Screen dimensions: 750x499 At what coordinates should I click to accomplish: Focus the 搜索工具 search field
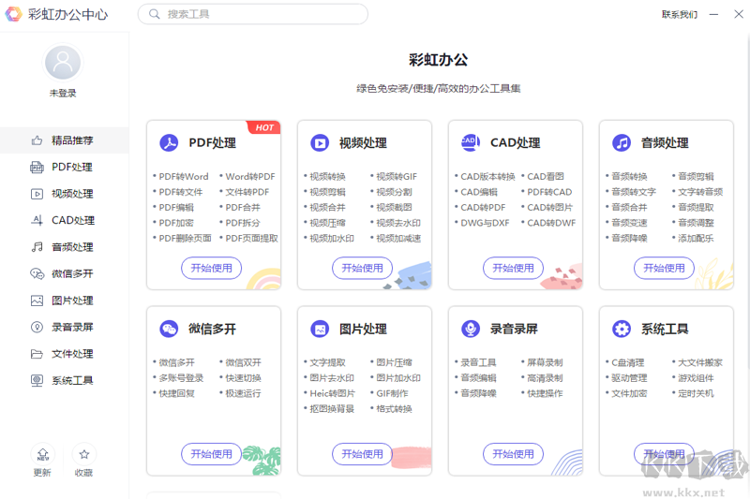[252, 14]
